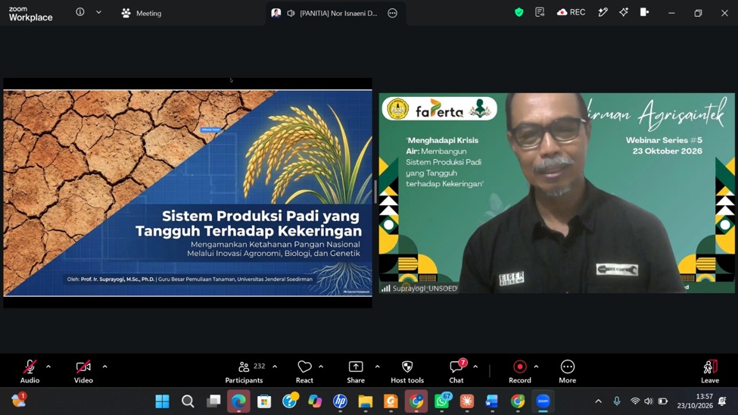This screenshot has width=738, height=415.
Task: Select the shared presentation slide view
Action: 188,192
